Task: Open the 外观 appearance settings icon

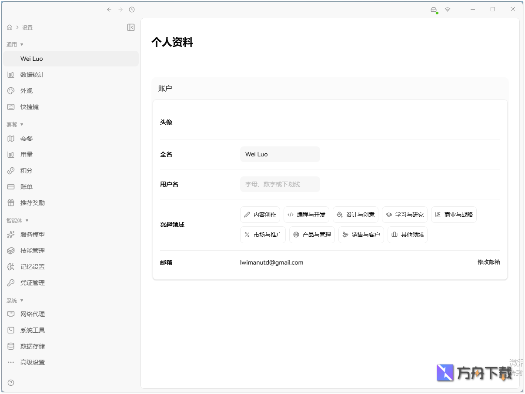Action: [x=10, y=91]
